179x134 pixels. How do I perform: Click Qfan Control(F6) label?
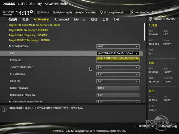(x=88, y=13)
